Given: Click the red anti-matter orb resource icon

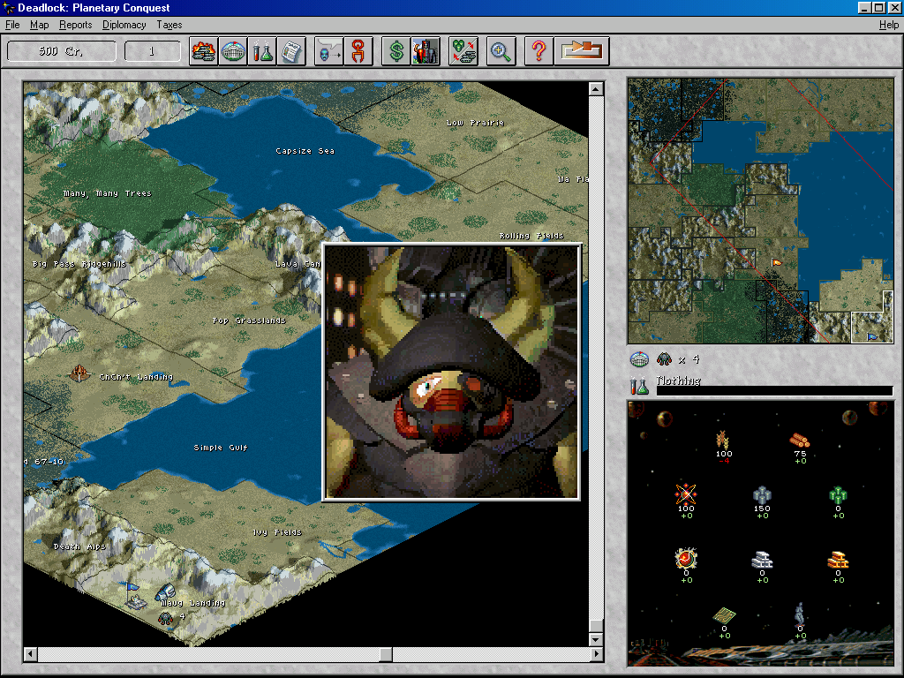Looking at the screenshot, I should tap(686, 558).
